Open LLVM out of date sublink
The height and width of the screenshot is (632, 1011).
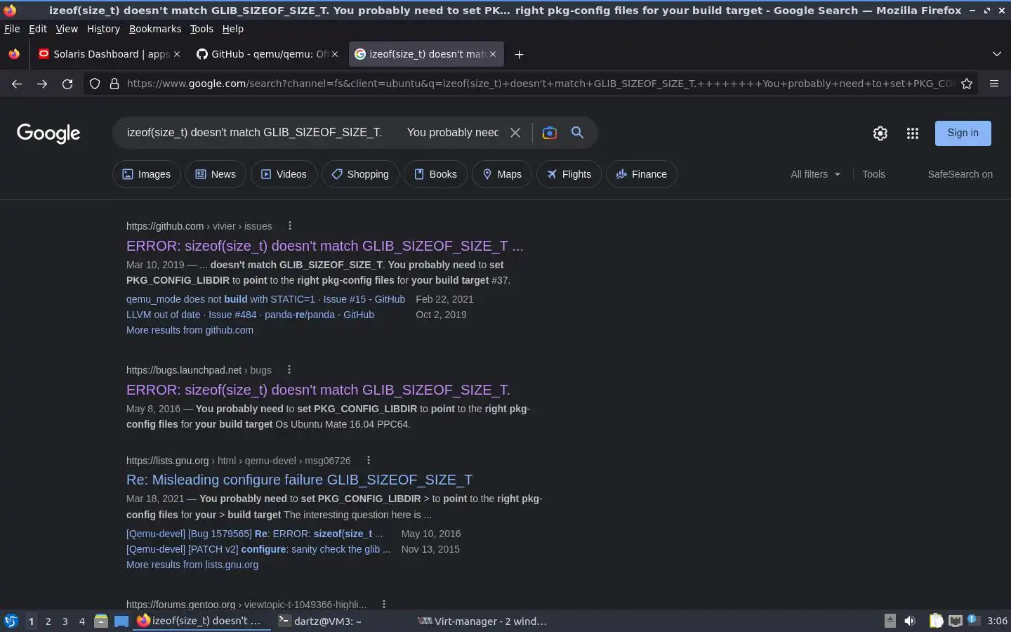click(250, 315)
